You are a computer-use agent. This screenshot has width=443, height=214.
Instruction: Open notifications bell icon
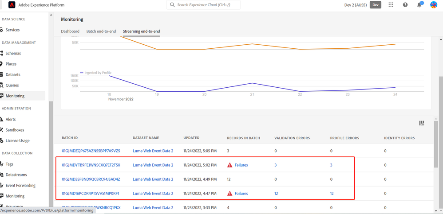coord(419,5)
